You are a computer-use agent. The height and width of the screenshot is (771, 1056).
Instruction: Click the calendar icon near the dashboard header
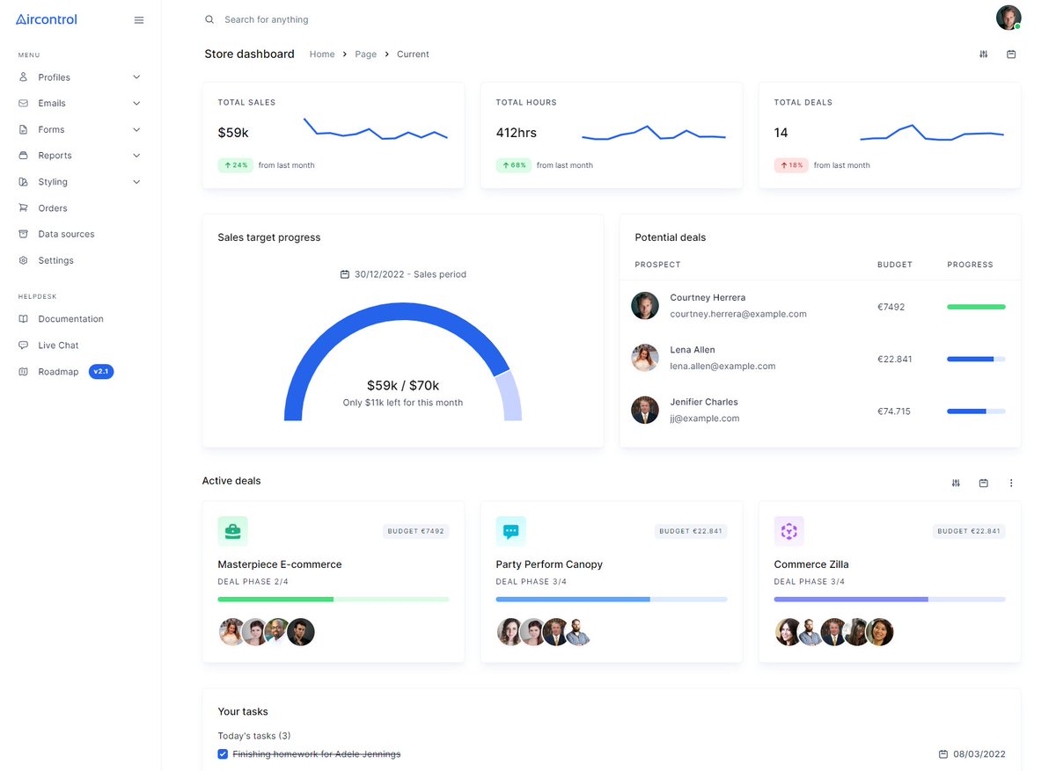click(1011, 54)
